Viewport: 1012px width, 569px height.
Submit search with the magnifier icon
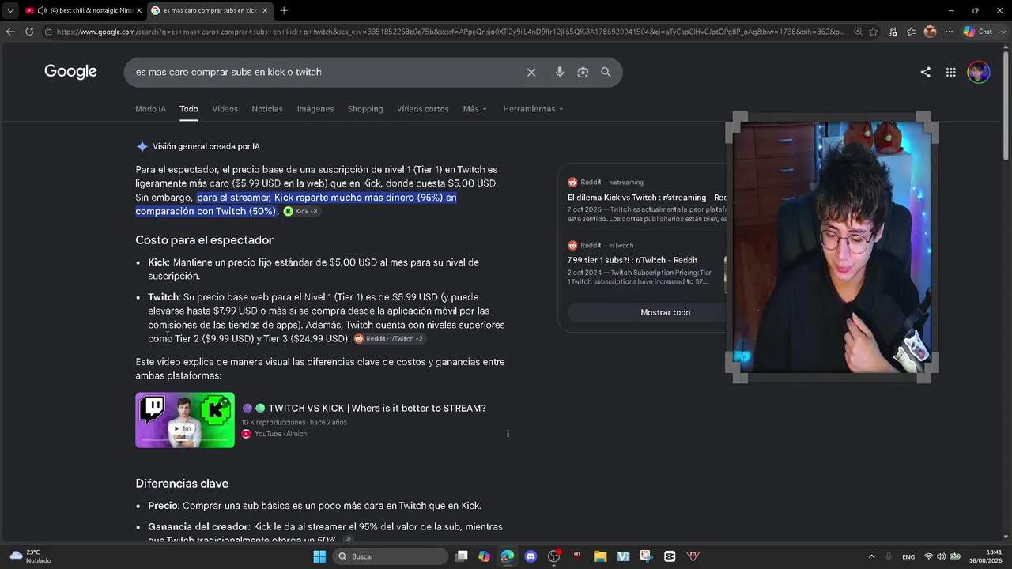(x=606, y=72)
